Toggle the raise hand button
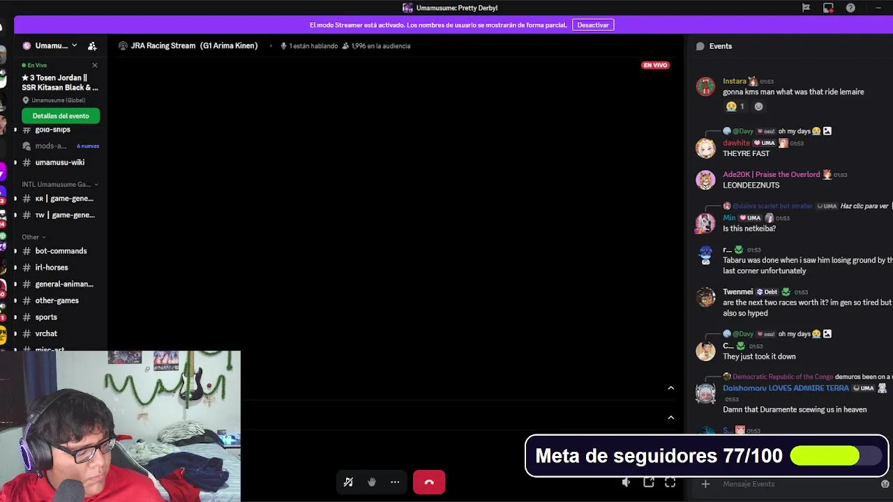The image size is (893, 502). coord(372,482)
